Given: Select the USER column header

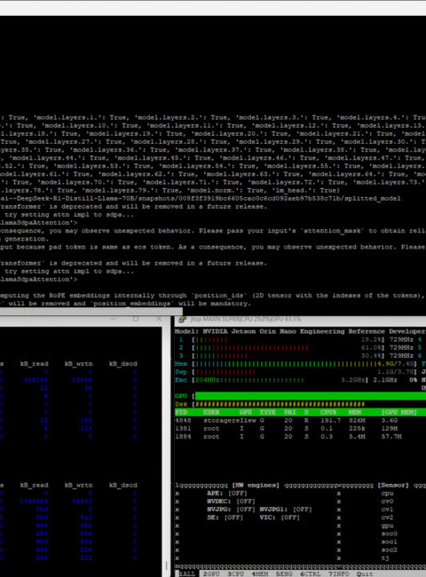Looking at the screenshot, I should point(211,413).
